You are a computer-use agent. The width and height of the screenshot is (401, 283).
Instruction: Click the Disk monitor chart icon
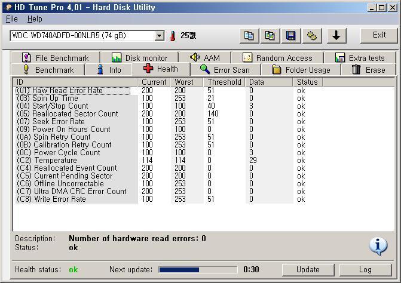click(117, 58)
